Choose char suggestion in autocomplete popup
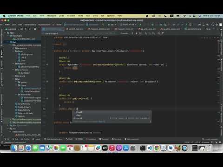 coord(111,115)
